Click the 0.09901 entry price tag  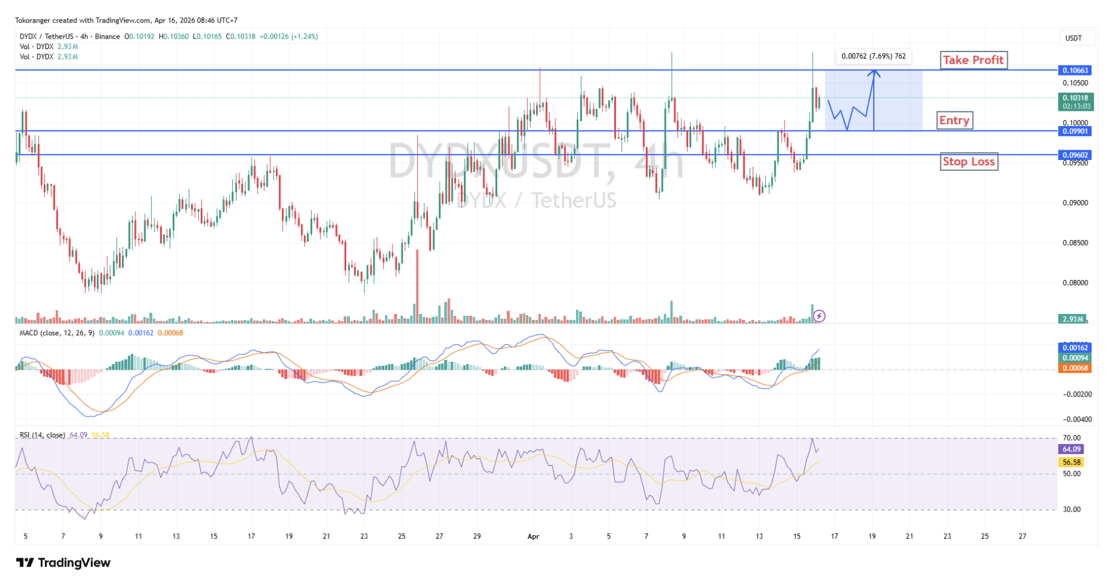click(x=1074, y=132)
